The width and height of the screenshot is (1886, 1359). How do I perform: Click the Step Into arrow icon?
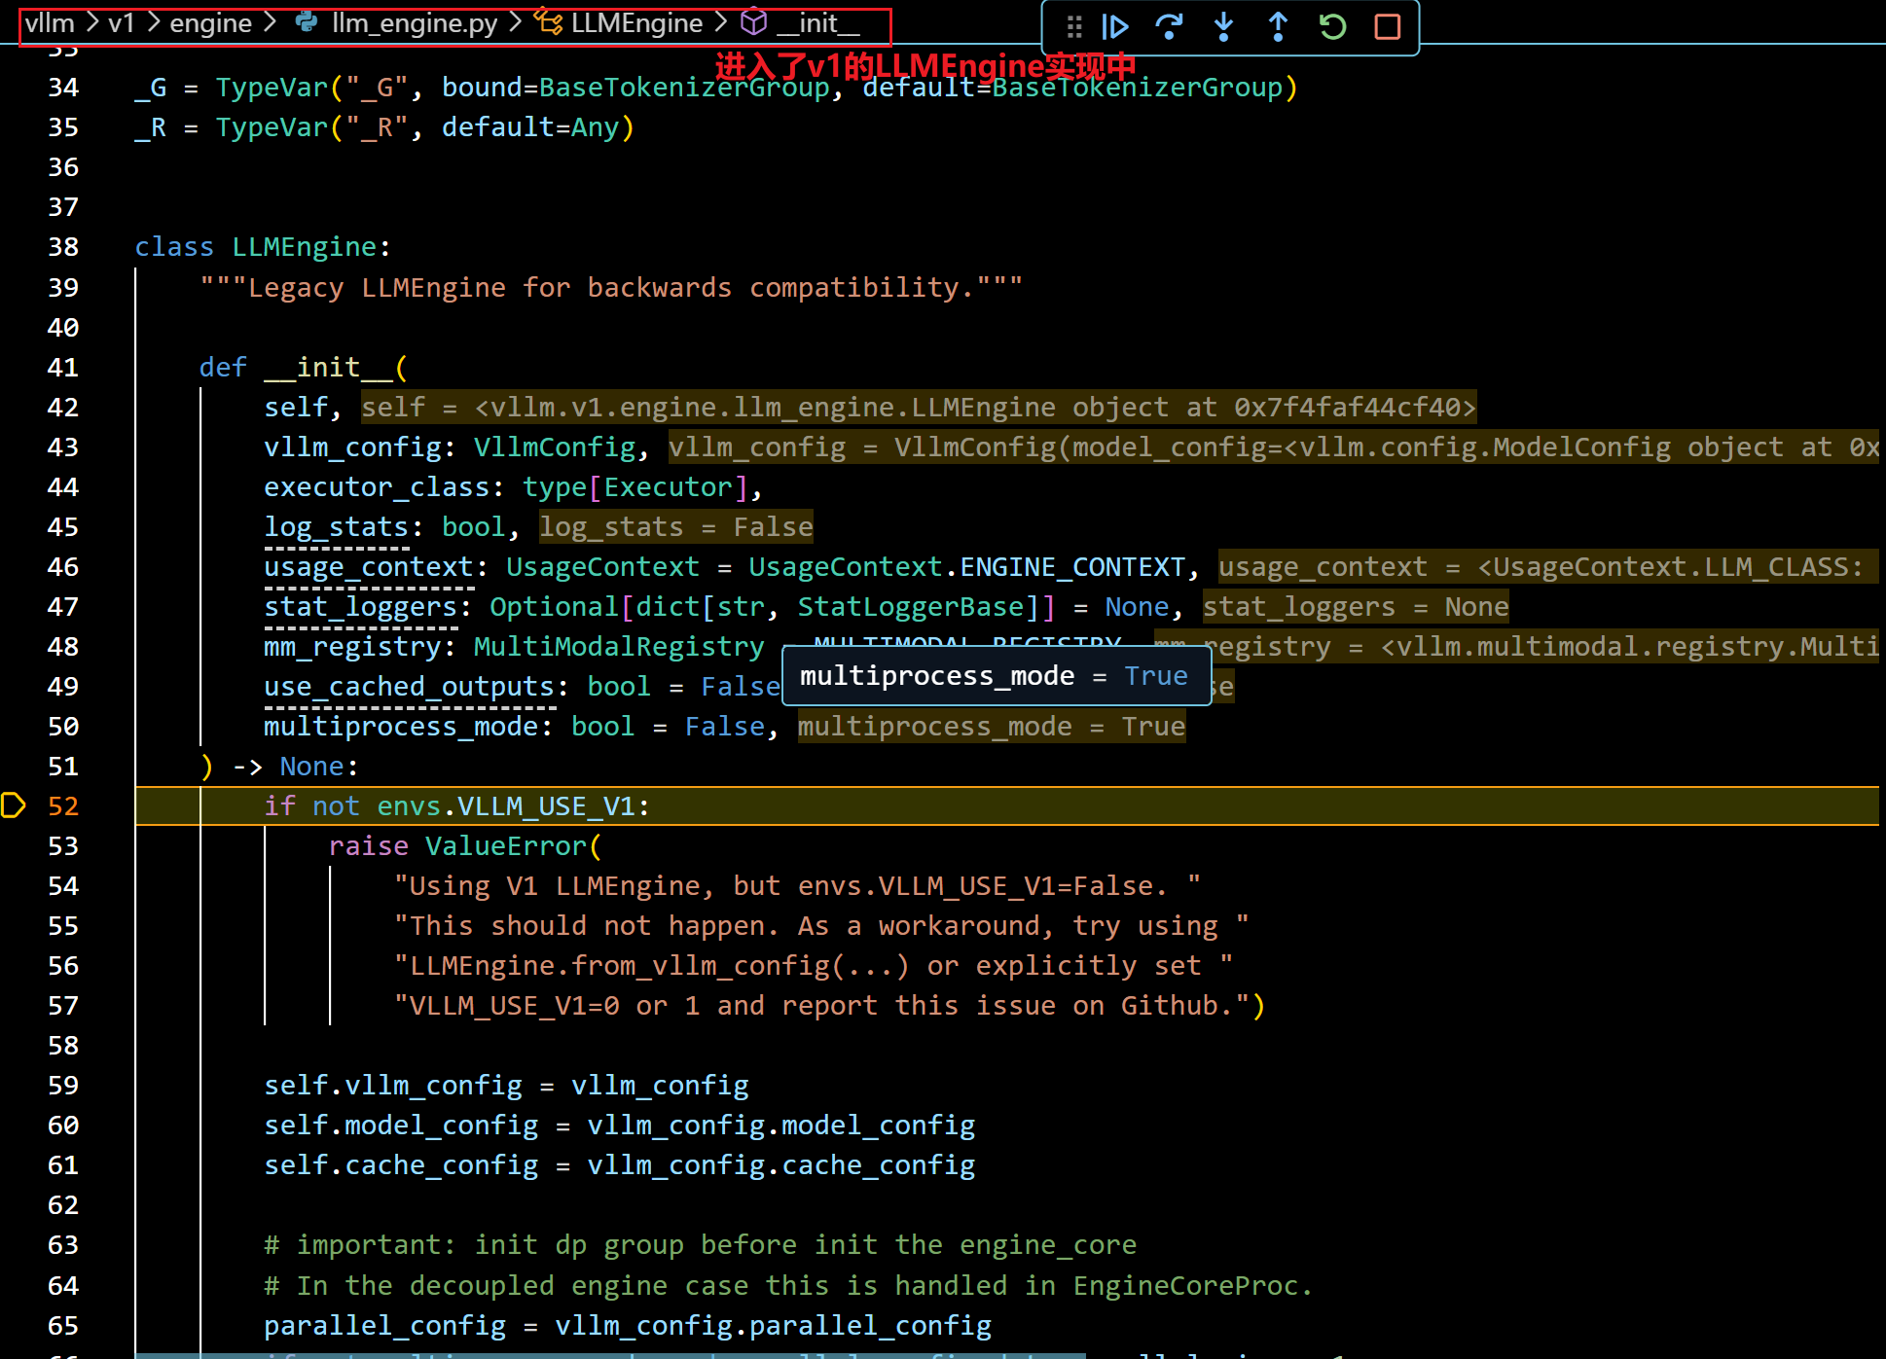click(1223, 26)
